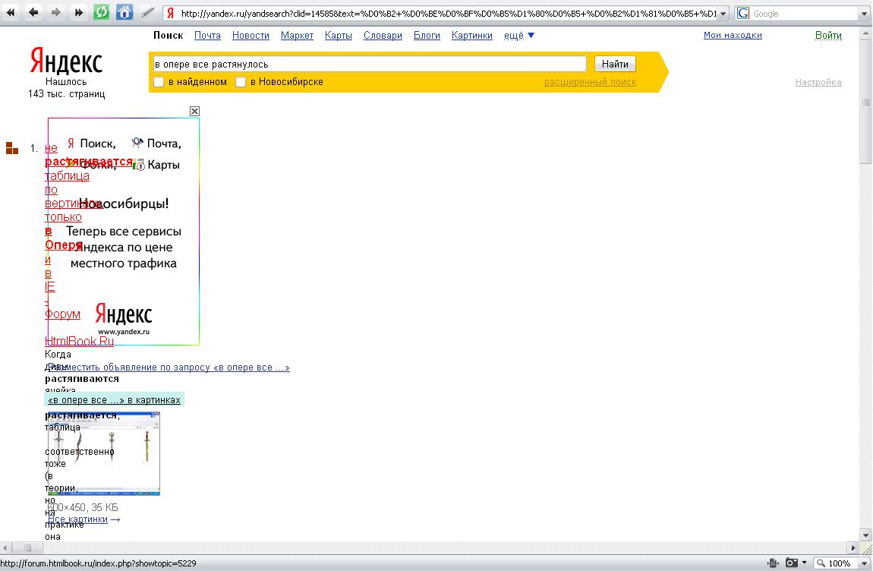
Task: Open 'расширенный поиск' link
Action: point(590,82)
